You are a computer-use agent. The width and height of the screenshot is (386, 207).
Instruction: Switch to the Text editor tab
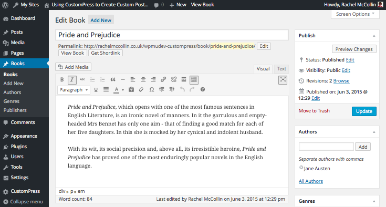(281, 69)
